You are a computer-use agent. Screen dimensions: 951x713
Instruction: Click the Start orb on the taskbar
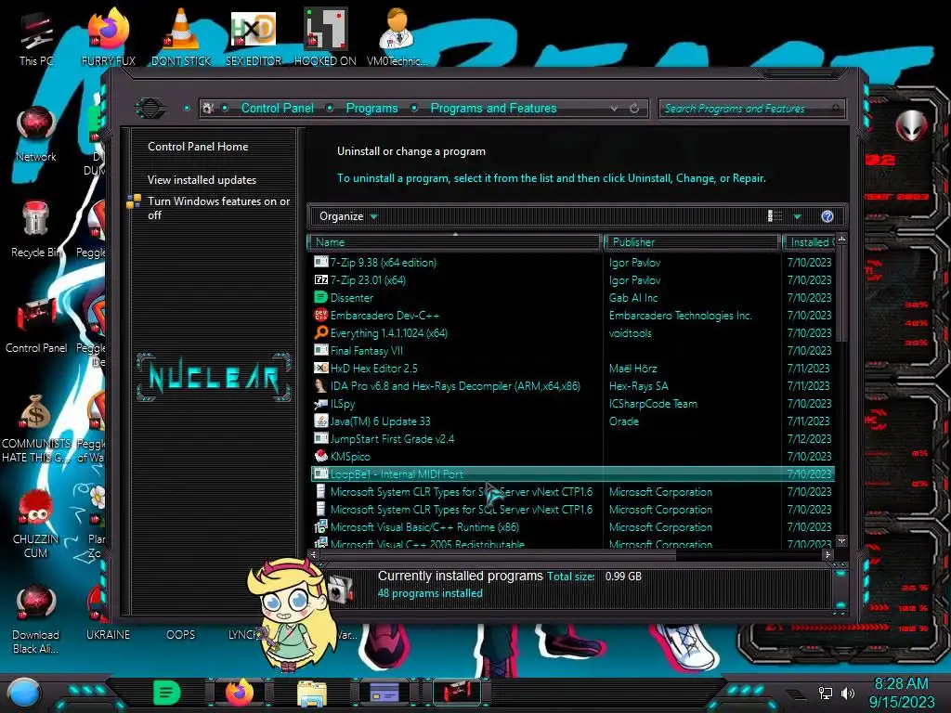23,694
